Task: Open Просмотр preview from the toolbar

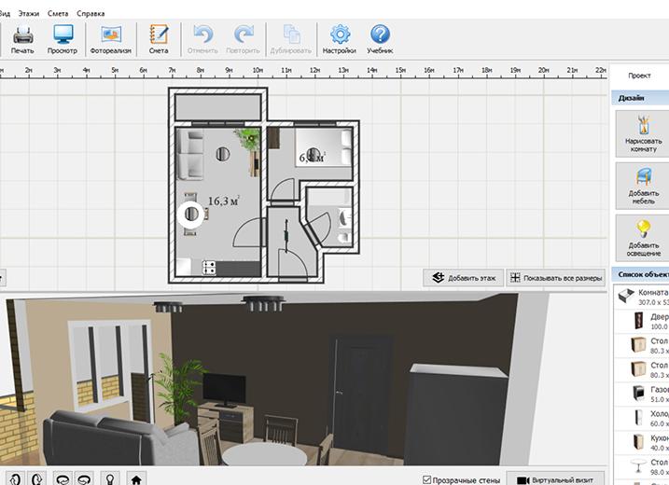Action: coord(63,39)
